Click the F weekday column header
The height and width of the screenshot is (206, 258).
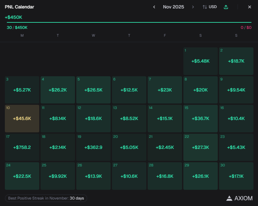click(165, 35)
